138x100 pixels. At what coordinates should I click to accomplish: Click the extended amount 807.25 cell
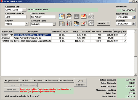(108, 41)
